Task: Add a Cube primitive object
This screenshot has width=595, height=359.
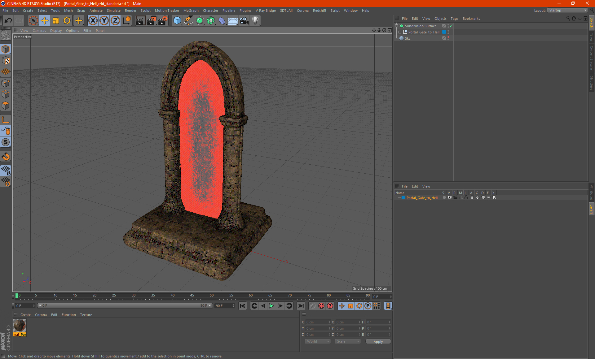Action: pyautogui.click(x=177, y=21)
